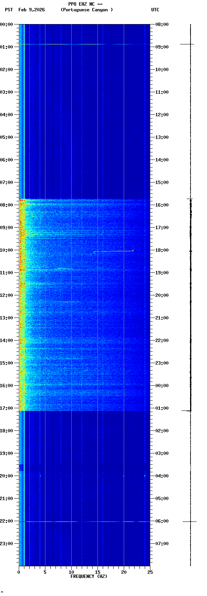Viewport: 207px width, 596px height.
Task: Click the yellow streak near 12:00 PST at 9 Hz
Action: [69, 302]
